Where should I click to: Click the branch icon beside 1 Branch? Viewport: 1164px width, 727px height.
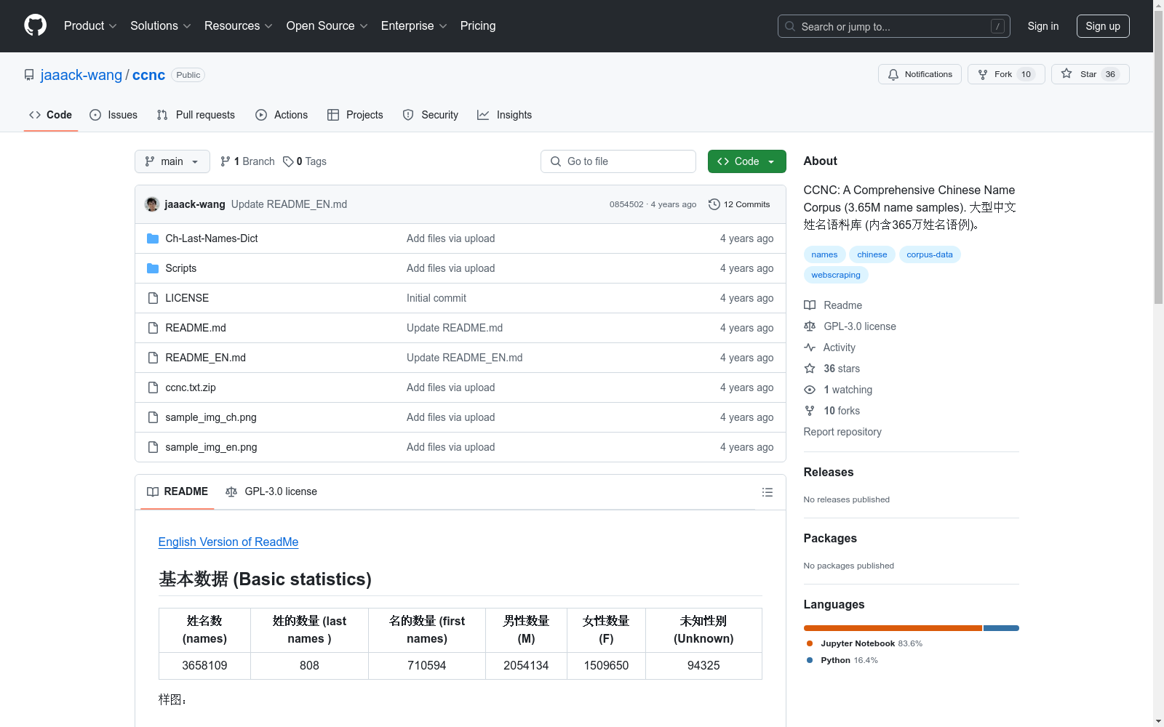pyautogui.click(x=226, y=161)
